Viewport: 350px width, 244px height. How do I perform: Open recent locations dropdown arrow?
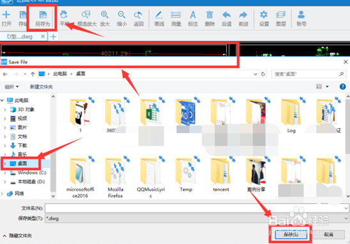[x=25, y=74]
